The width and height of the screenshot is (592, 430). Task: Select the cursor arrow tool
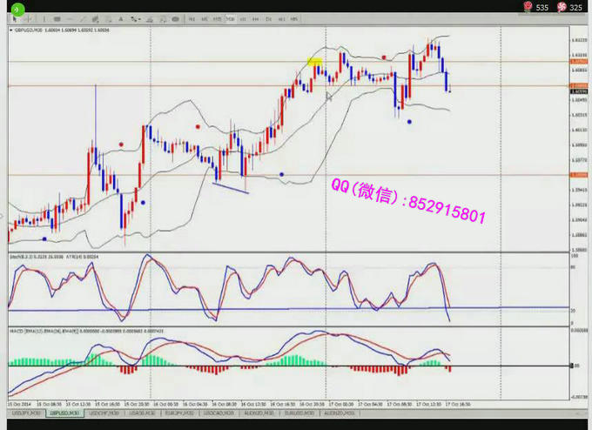click(x=15, y=18)
